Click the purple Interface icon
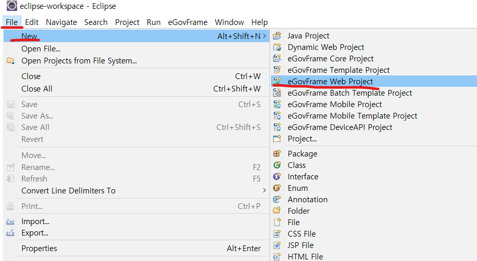Image resolution: width=477 pixels, height=261 pixels. [277, 176]
